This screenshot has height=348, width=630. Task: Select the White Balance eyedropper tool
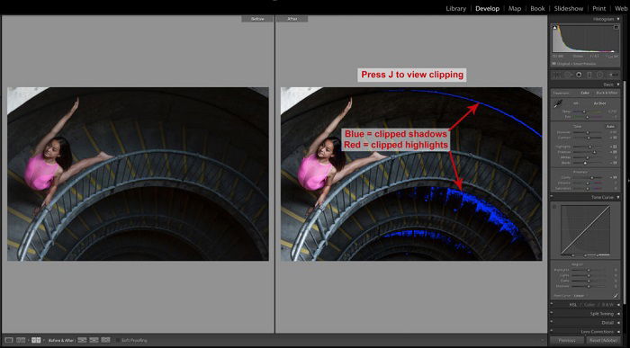558,104
